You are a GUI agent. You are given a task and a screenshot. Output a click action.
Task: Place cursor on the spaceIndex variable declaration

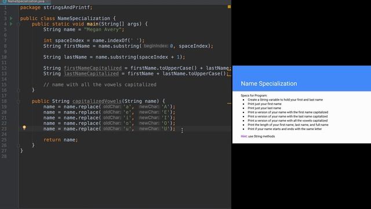70,41
